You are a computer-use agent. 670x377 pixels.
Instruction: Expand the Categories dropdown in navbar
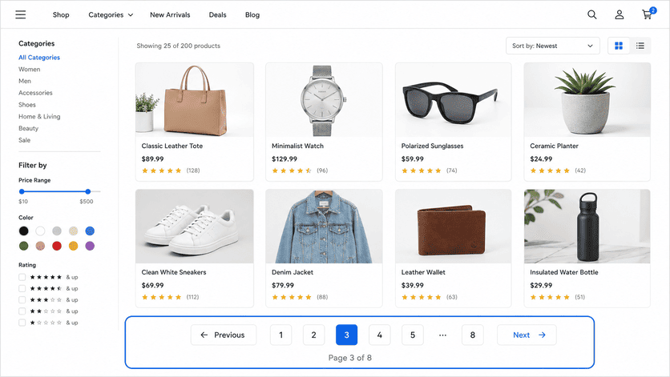(111, 15)
